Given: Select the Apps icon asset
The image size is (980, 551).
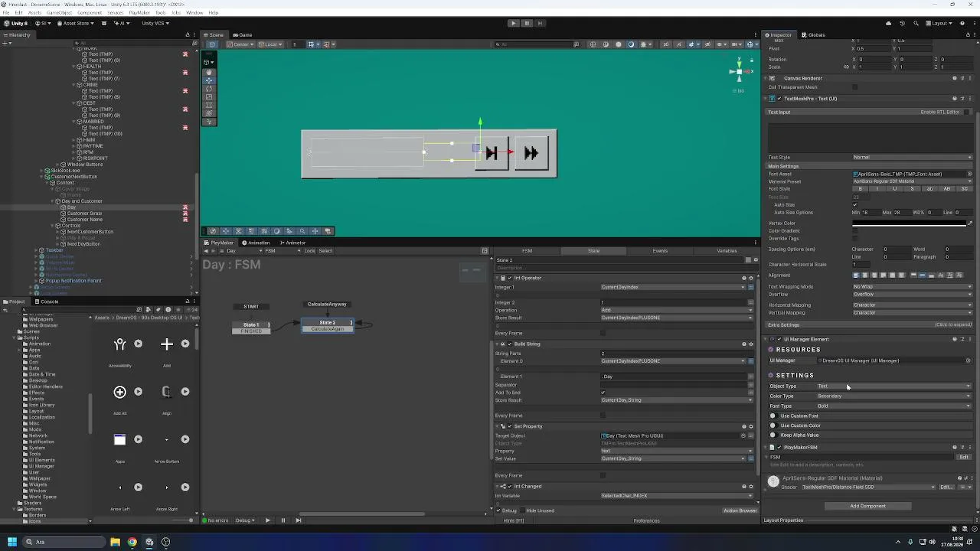Looking at the screenshot, I should pyautogui.click(x=119, y=439).
